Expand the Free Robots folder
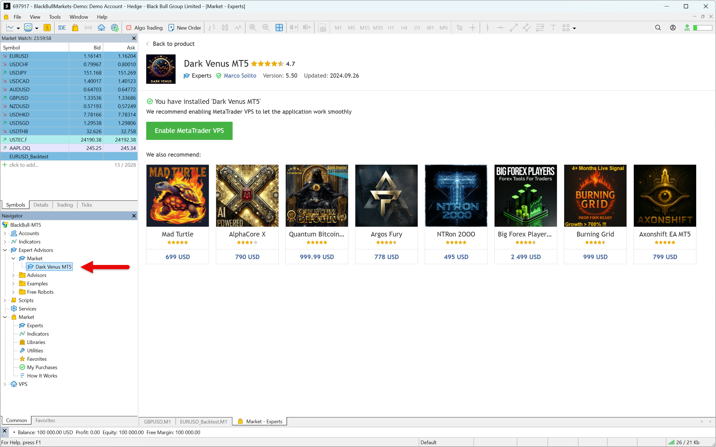Screen dimensions: 716x447 tap(13, 292)
